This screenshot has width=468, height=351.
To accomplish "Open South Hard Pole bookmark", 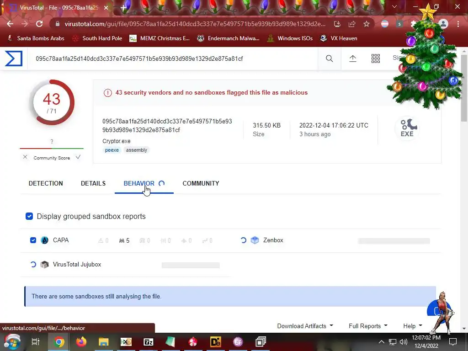I will pyautogui.click(x=97, y=38).
